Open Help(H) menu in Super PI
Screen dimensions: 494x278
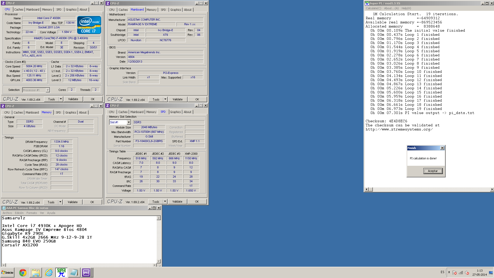[406, 8]
